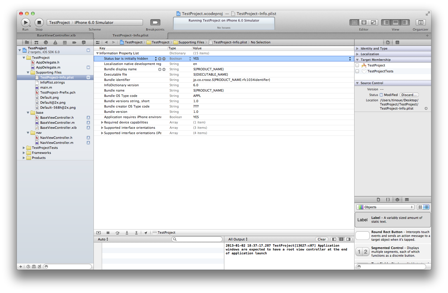This screenshot has width=448, height=293.
Task: Show the Quick Help inspector
Action: click(397, 43)
